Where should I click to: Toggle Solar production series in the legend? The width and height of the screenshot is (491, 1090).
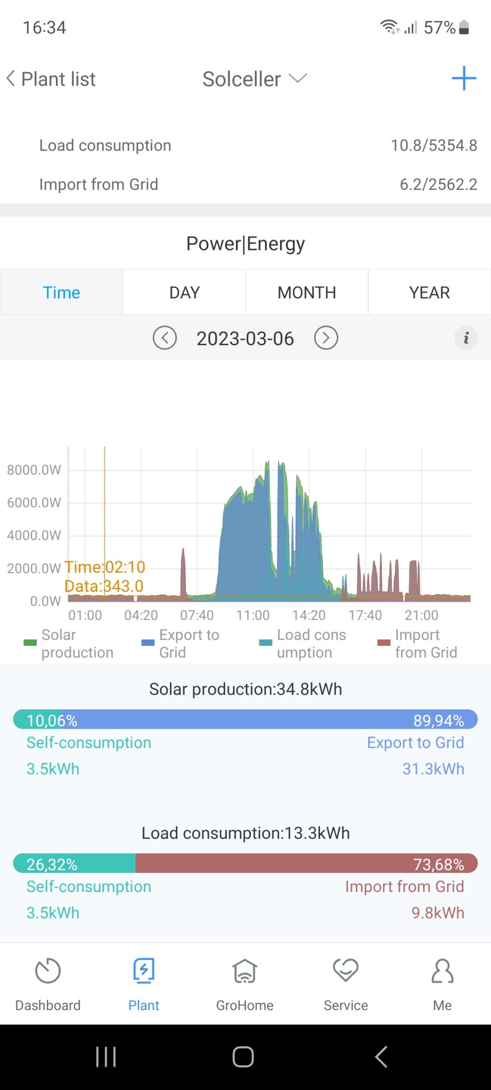[68, 643]
